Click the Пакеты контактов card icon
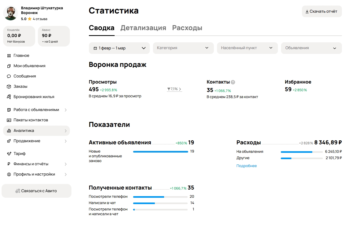Viewport: 357px width, 230px height. (x=9, y=120)
